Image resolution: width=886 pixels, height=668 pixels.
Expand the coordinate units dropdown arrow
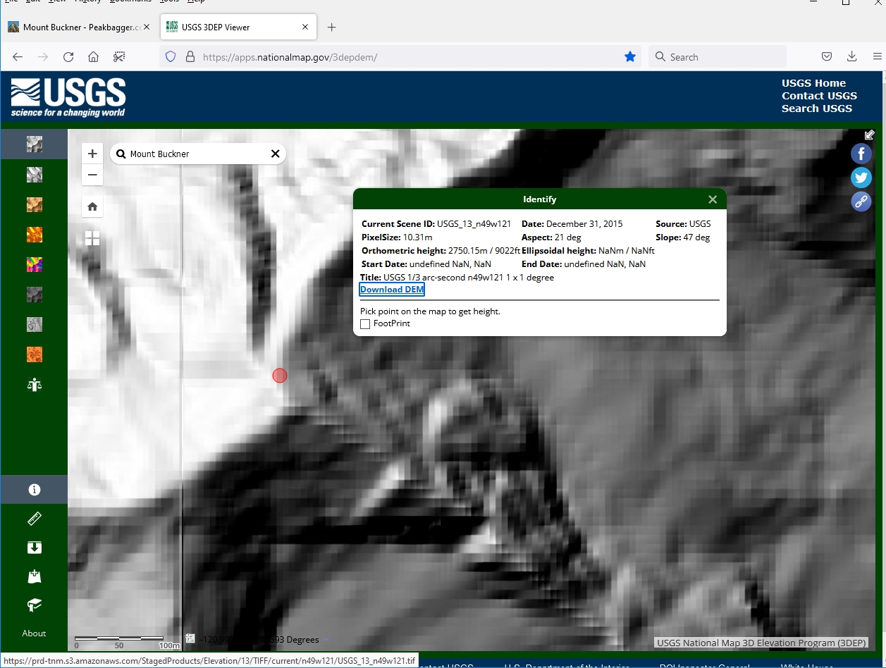coord(326,640)
